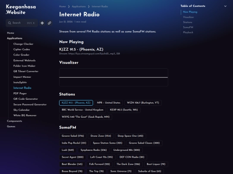Viewport: 233px width, 174px height.
Task: Open the Search field
Action: coord(22,23)
